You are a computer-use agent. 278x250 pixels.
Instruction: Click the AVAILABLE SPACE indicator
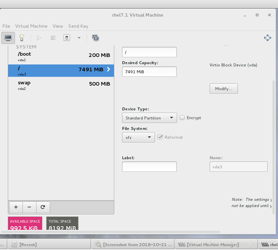pos(25,223)
